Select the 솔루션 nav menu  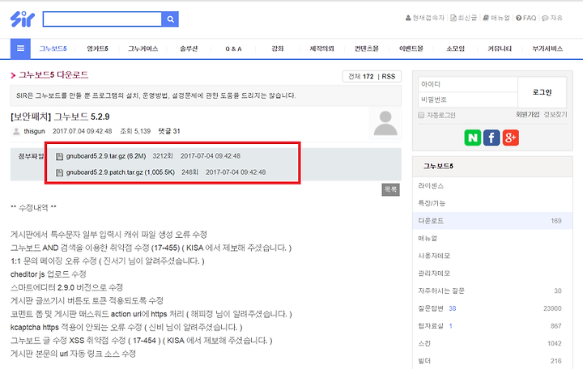point(189,49)
